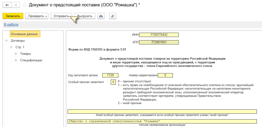Click the Код налогового органа field
The width and height of the screenshot is (262, 127).
[110, 75]
